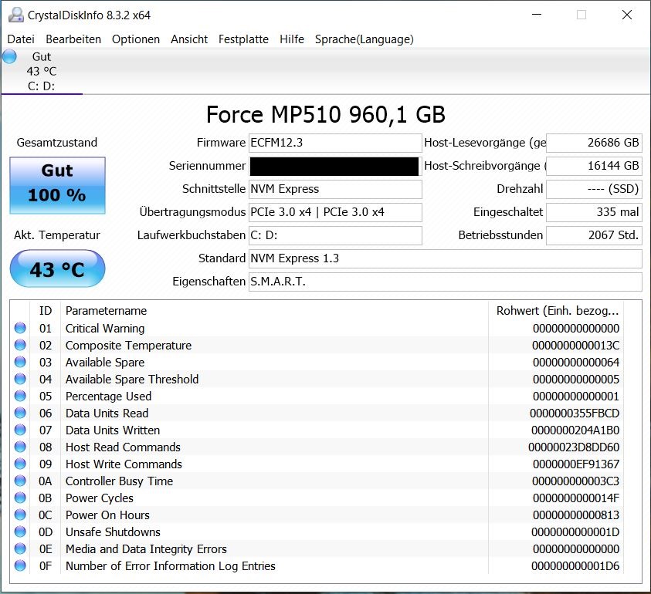
Task: Click the Firmware field ECFM12.3
Action: click(335, 143)
